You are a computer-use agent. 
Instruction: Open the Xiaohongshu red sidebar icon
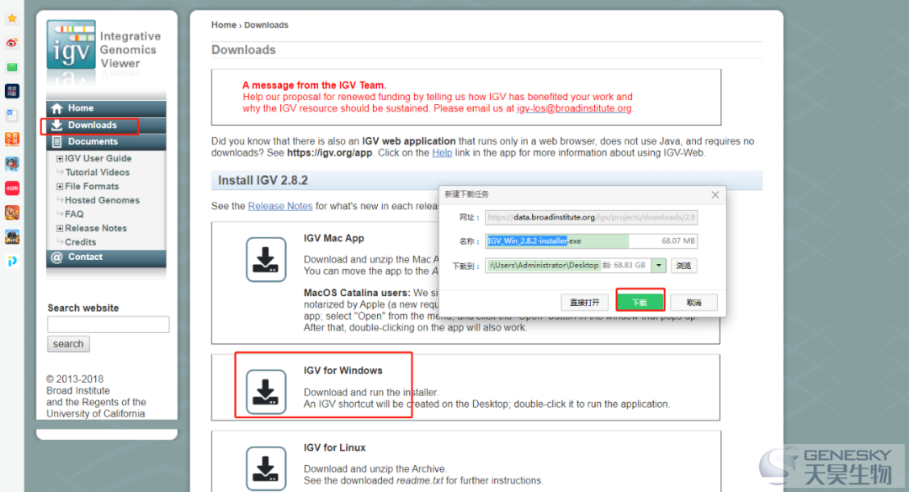[x=12, y=188]
